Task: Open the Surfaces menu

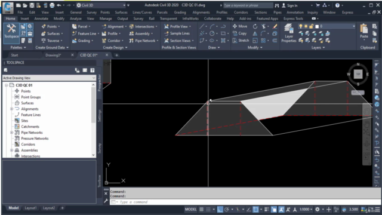Action: (x=121, y=12)
